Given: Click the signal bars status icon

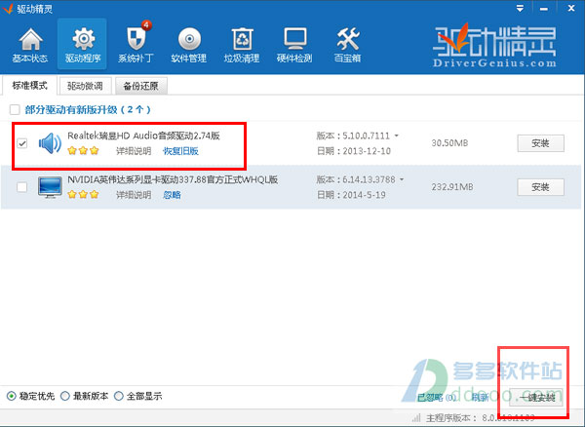Looking at the screenshot, I should click(x=416, y=417).
